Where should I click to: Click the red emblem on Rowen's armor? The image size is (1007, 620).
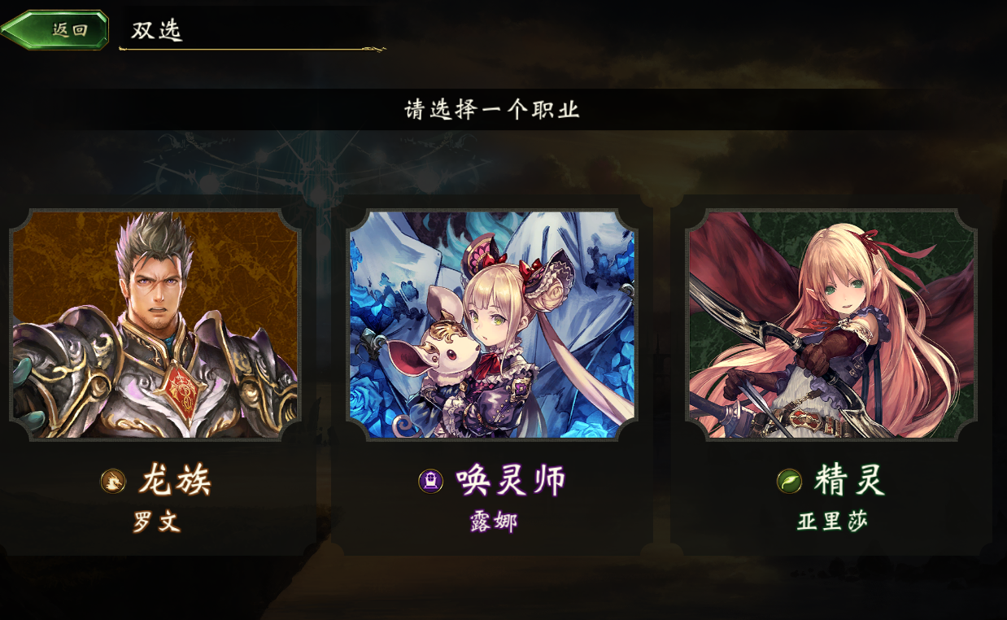coord(181,388)
